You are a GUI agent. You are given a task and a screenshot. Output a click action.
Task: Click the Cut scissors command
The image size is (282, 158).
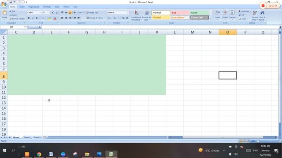(x=12, y=11)
